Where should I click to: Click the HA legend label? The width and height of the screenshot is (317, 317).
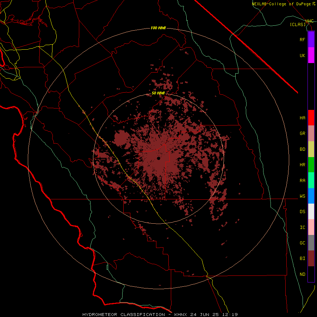[302, 118]
